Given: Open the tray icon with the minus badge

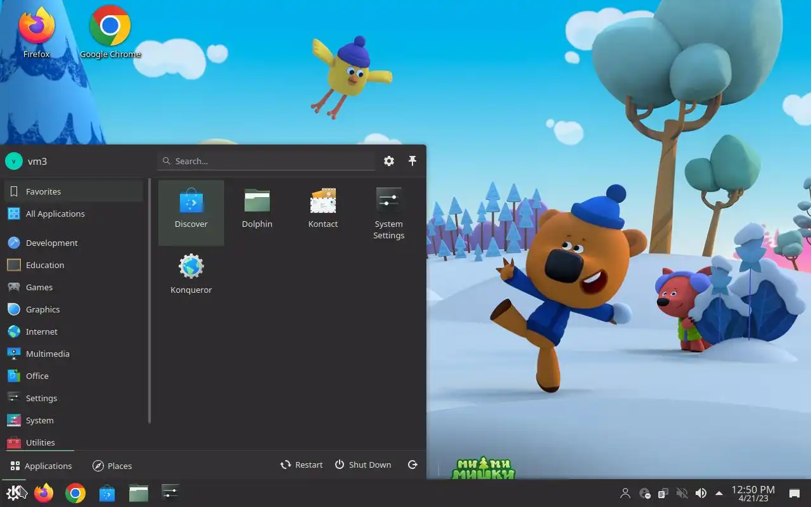Looking at the screenshot, I should tap(645, 493).
